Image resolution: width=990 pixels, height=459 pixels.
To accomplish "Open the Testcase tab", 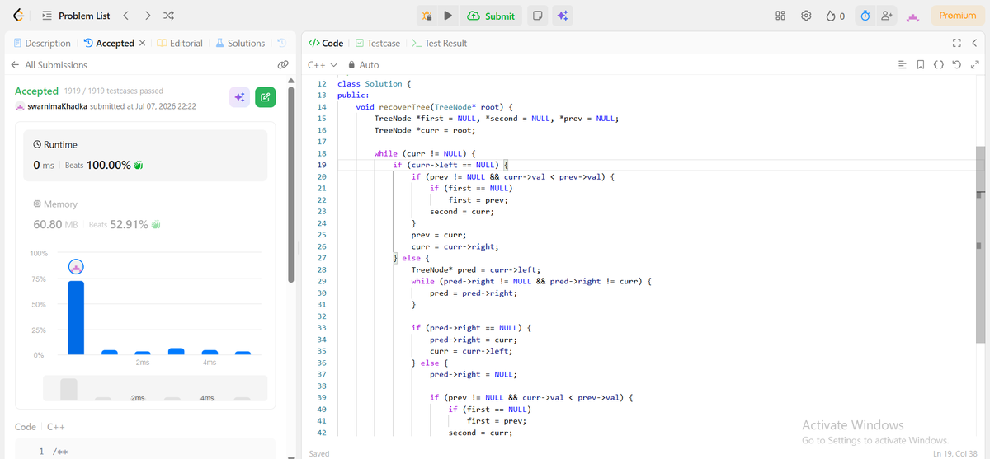I will tap(378, 43).
